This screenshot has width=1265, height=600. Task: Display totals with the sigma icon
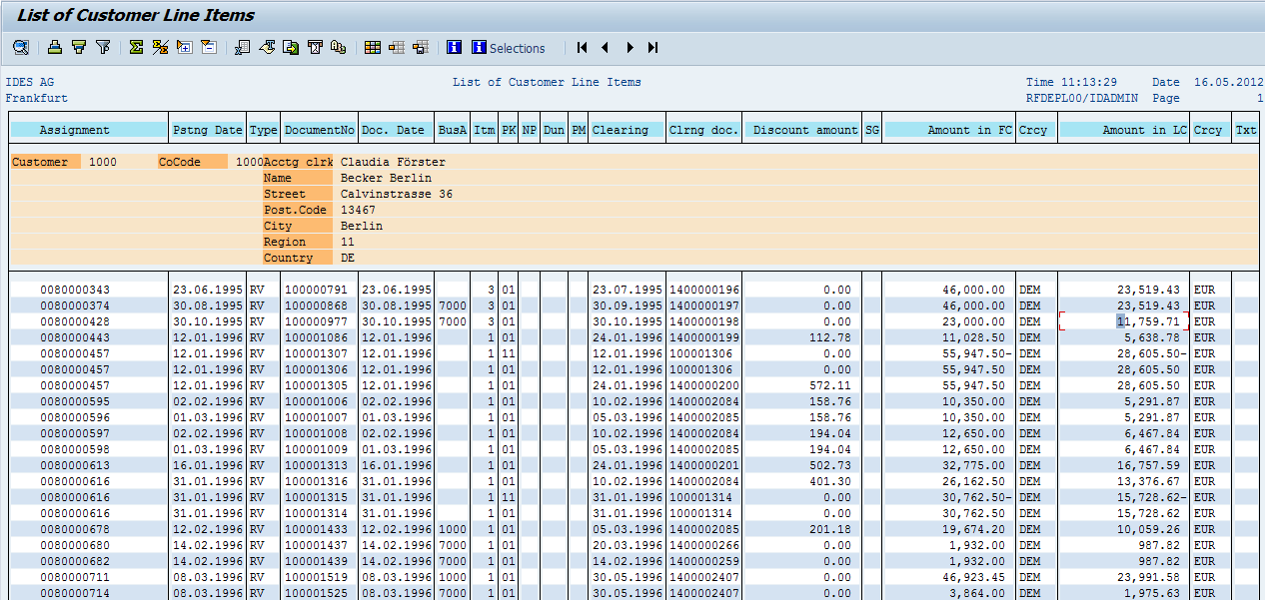[135, 47]
